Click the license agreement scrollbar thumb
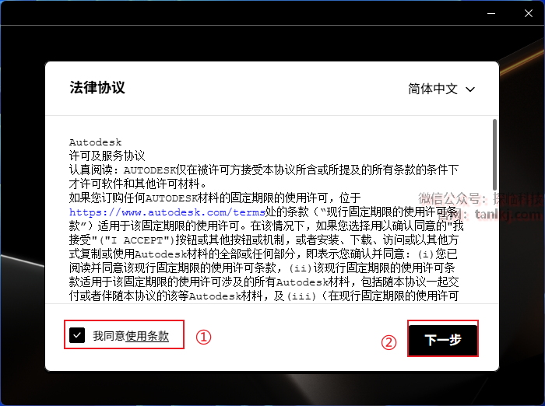This screenshot has height=406, width=545. point(494,155)
